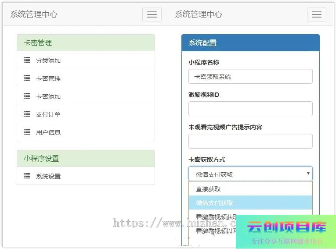Image resolution: width=336 pixels, height=249 pixels.
Task: Open 分类添加 menu entry
Action: tap(48, 60)
